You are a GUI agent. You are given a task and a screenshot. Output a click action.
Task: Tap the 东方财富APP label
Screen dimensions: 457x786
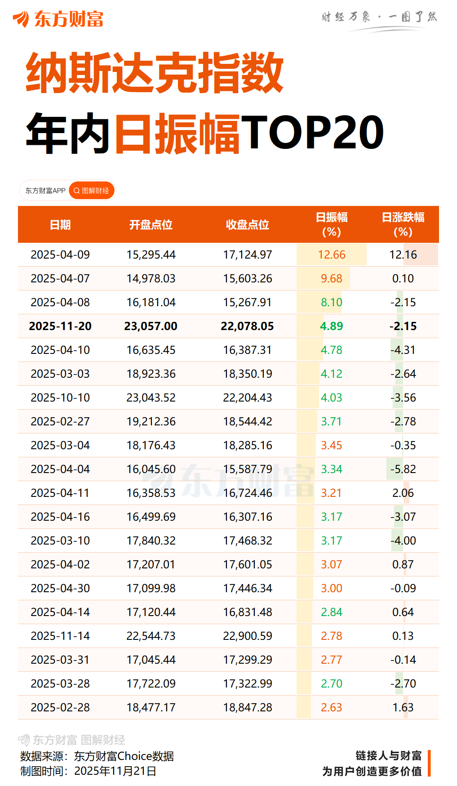point(45,191)
